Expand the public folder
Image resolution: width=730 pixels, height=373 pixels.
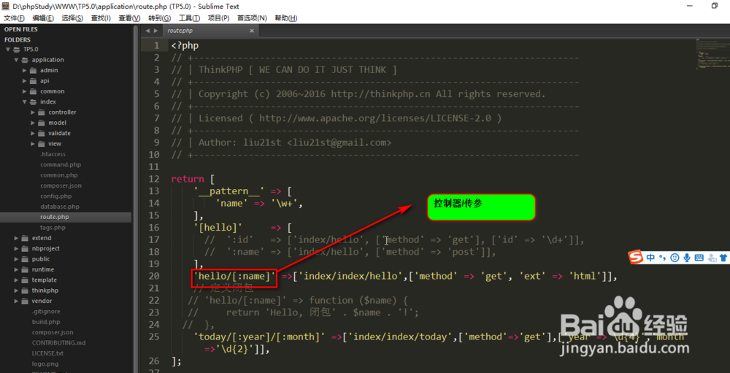16,259
